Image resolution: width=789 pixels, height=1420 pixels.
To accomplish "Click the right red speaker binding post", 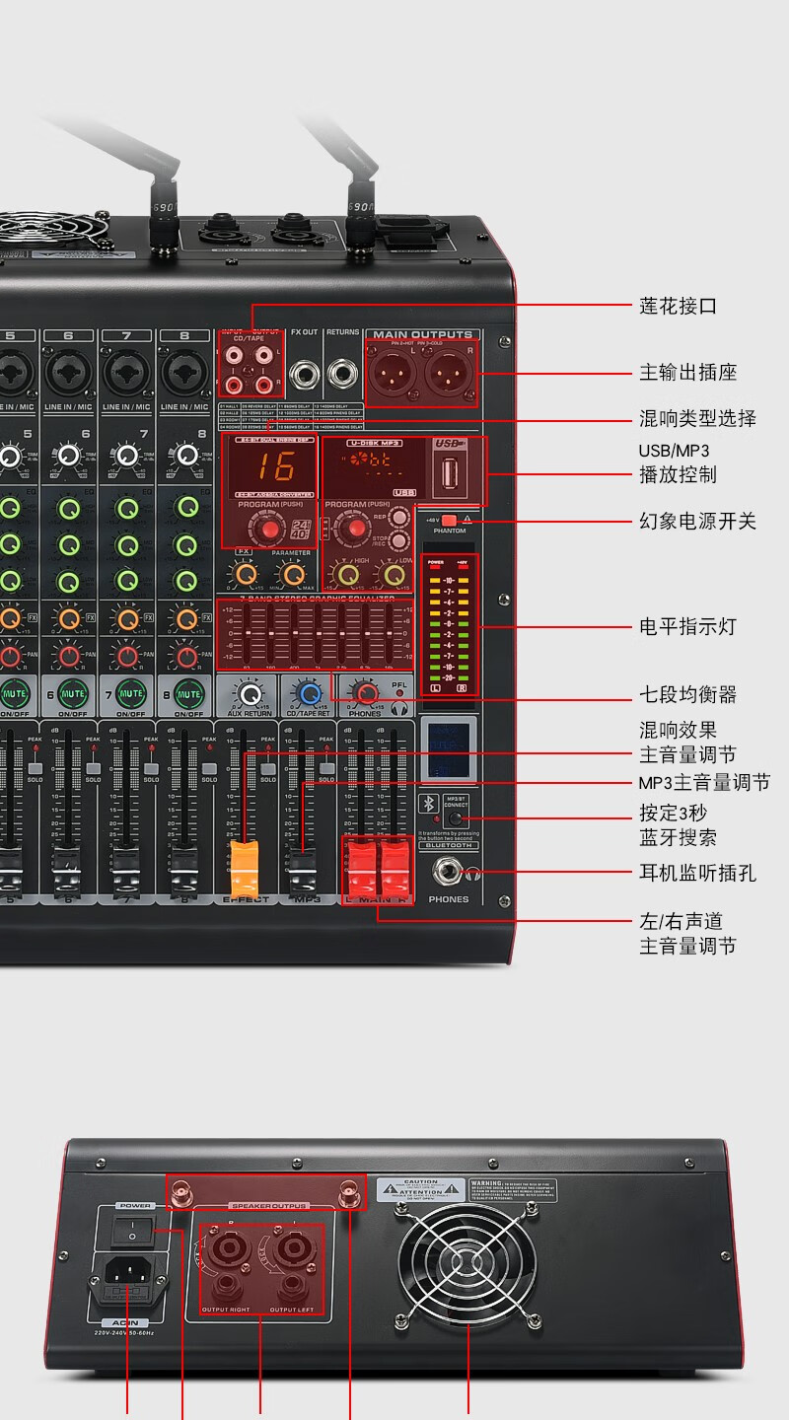I will tap(348, 1192).
